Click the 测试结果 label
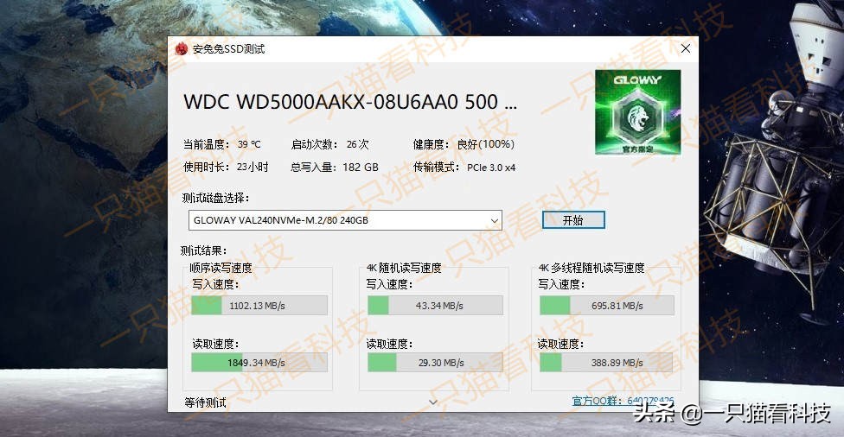Image resolution: width=844 pixels, height=437 pixels. [x=204, y=250]
